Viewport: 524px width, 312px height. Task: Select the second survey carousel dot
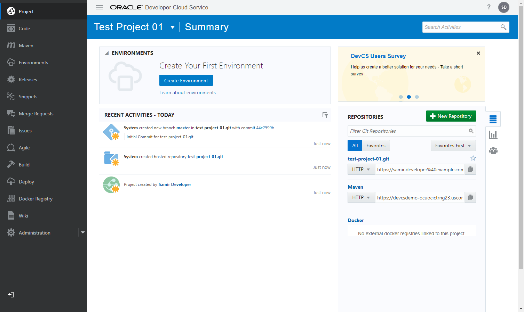click(409, 97)
